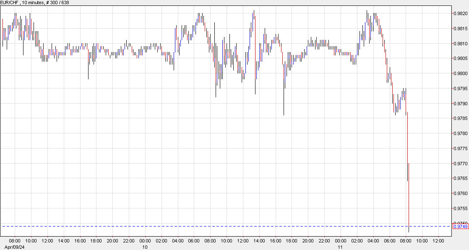This screenshot has height=250, width=469.
Task: Click the 00:00 label above date 11
Action: (x=341, y=241)
